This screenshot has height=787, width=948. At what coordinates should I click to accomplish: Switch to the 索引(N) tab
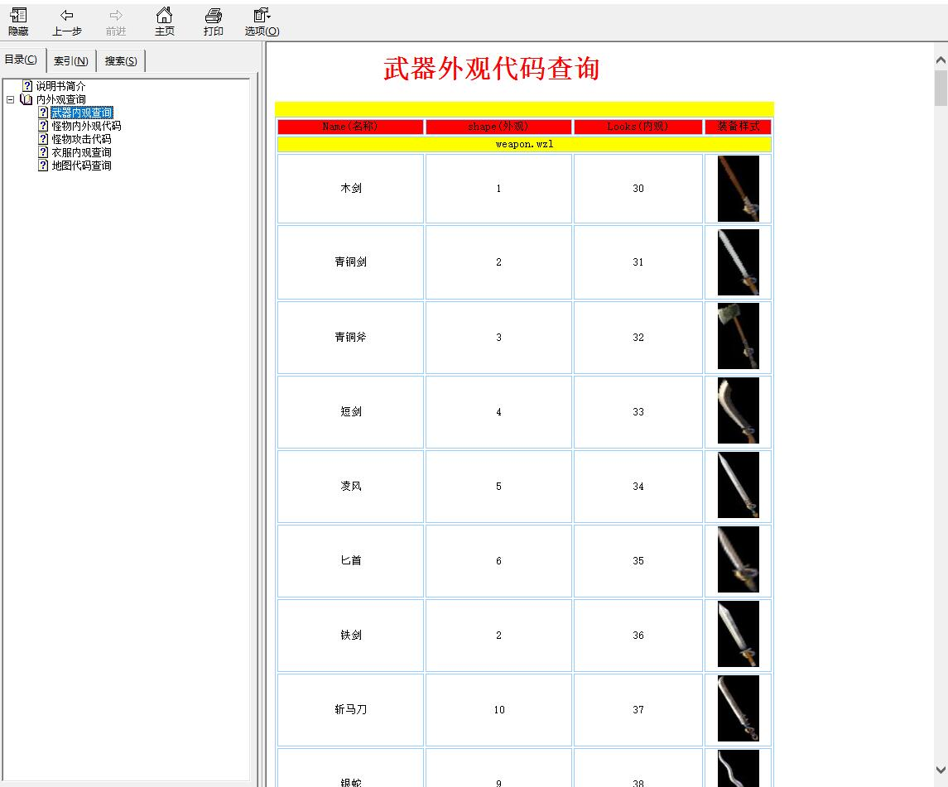71,61
